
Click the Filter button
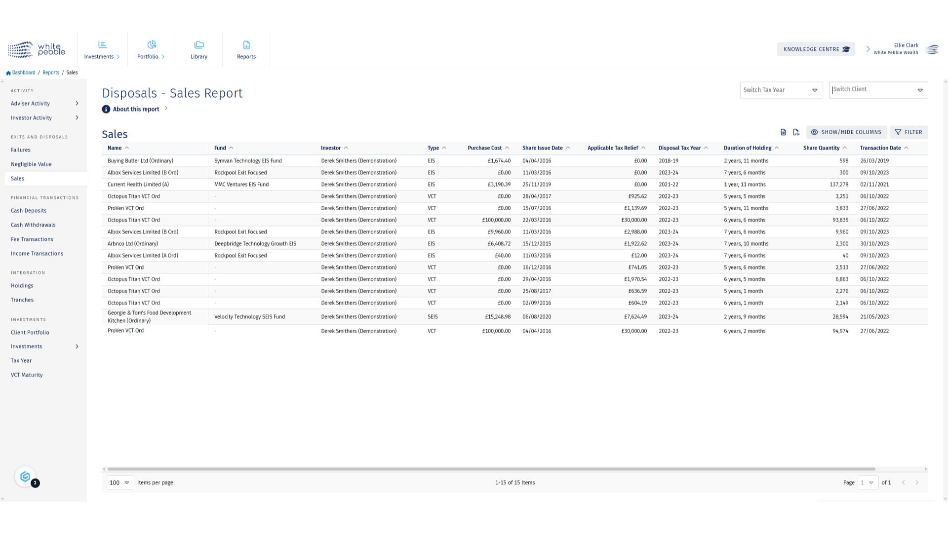click(908, 132)
